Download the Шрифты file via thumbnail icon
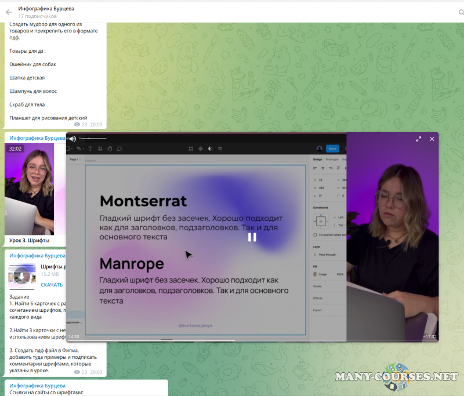 click(x=21, y=275)
